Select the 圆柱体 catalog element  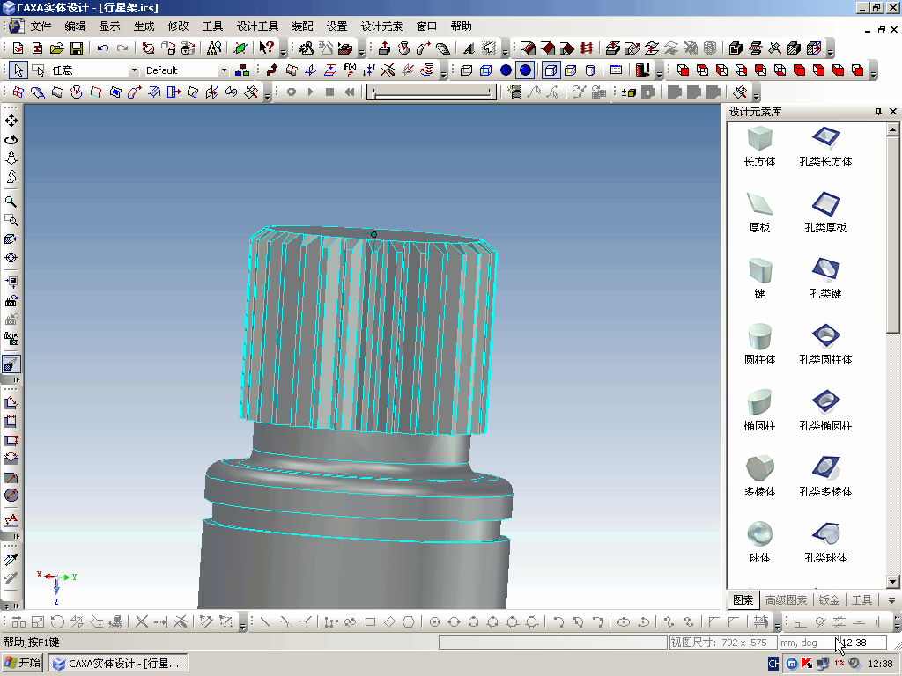tap(759, 345)
